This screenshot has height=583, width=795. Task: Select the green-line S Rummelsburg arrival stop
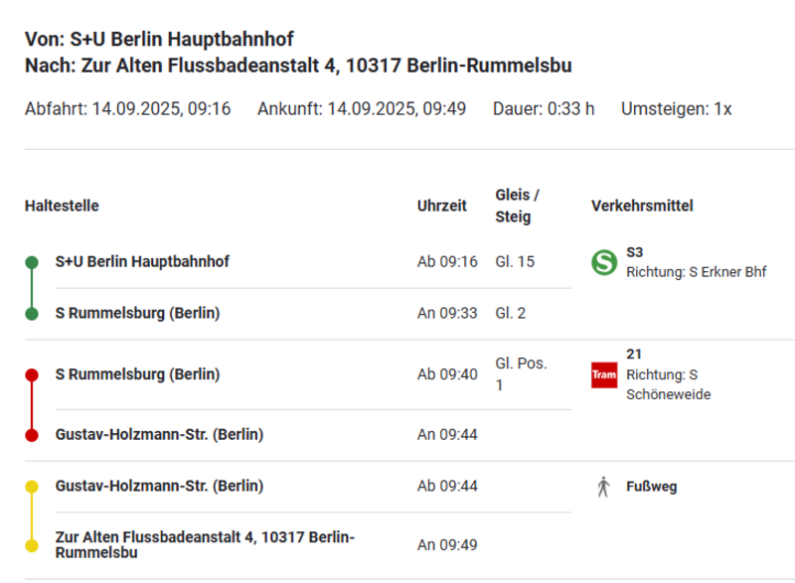point(137,314)
